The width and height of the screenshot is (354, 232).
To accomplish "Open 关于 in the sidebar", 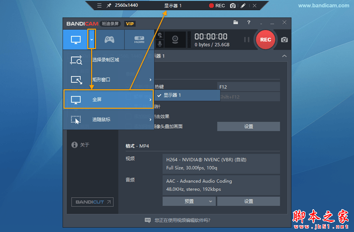I will click(80, 145).
